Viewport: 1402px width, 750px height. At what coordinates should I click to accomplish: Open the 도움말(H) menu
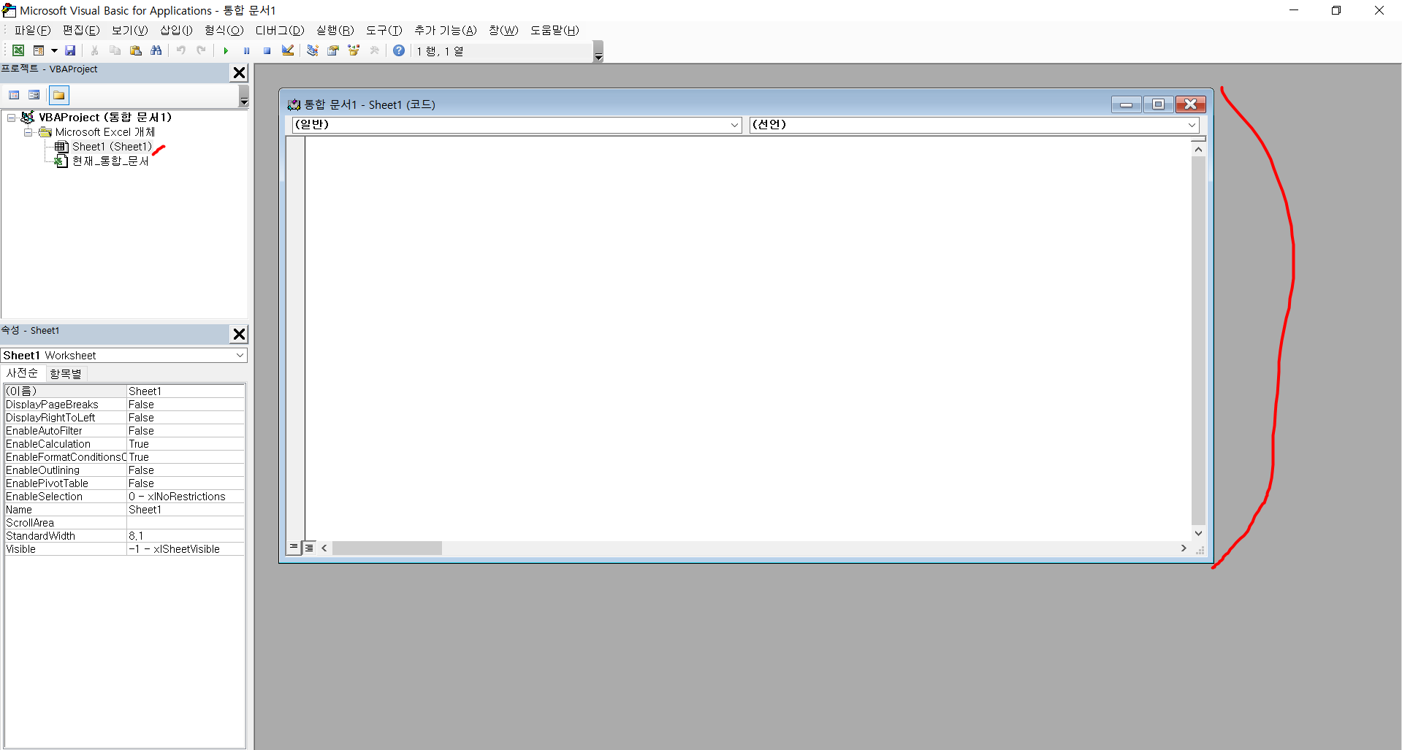(555, 30)
